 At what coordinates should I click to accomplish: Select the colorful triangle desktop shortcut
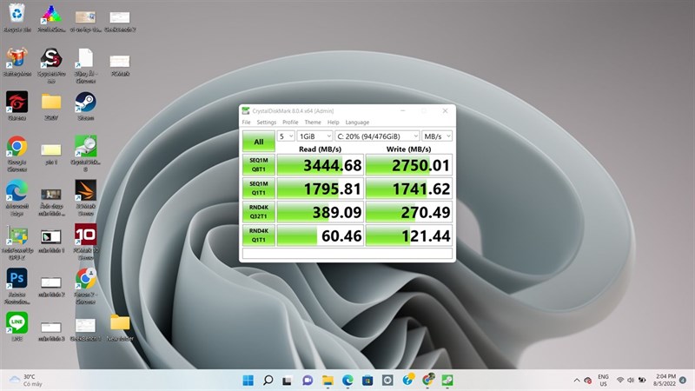click(x=51, y=17)
